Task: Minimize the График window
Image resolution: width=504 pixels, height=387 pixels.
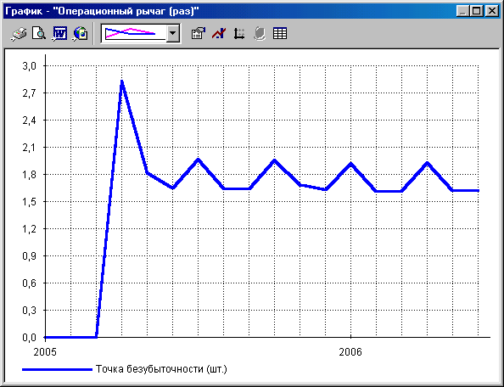Action: pos(462,12)
